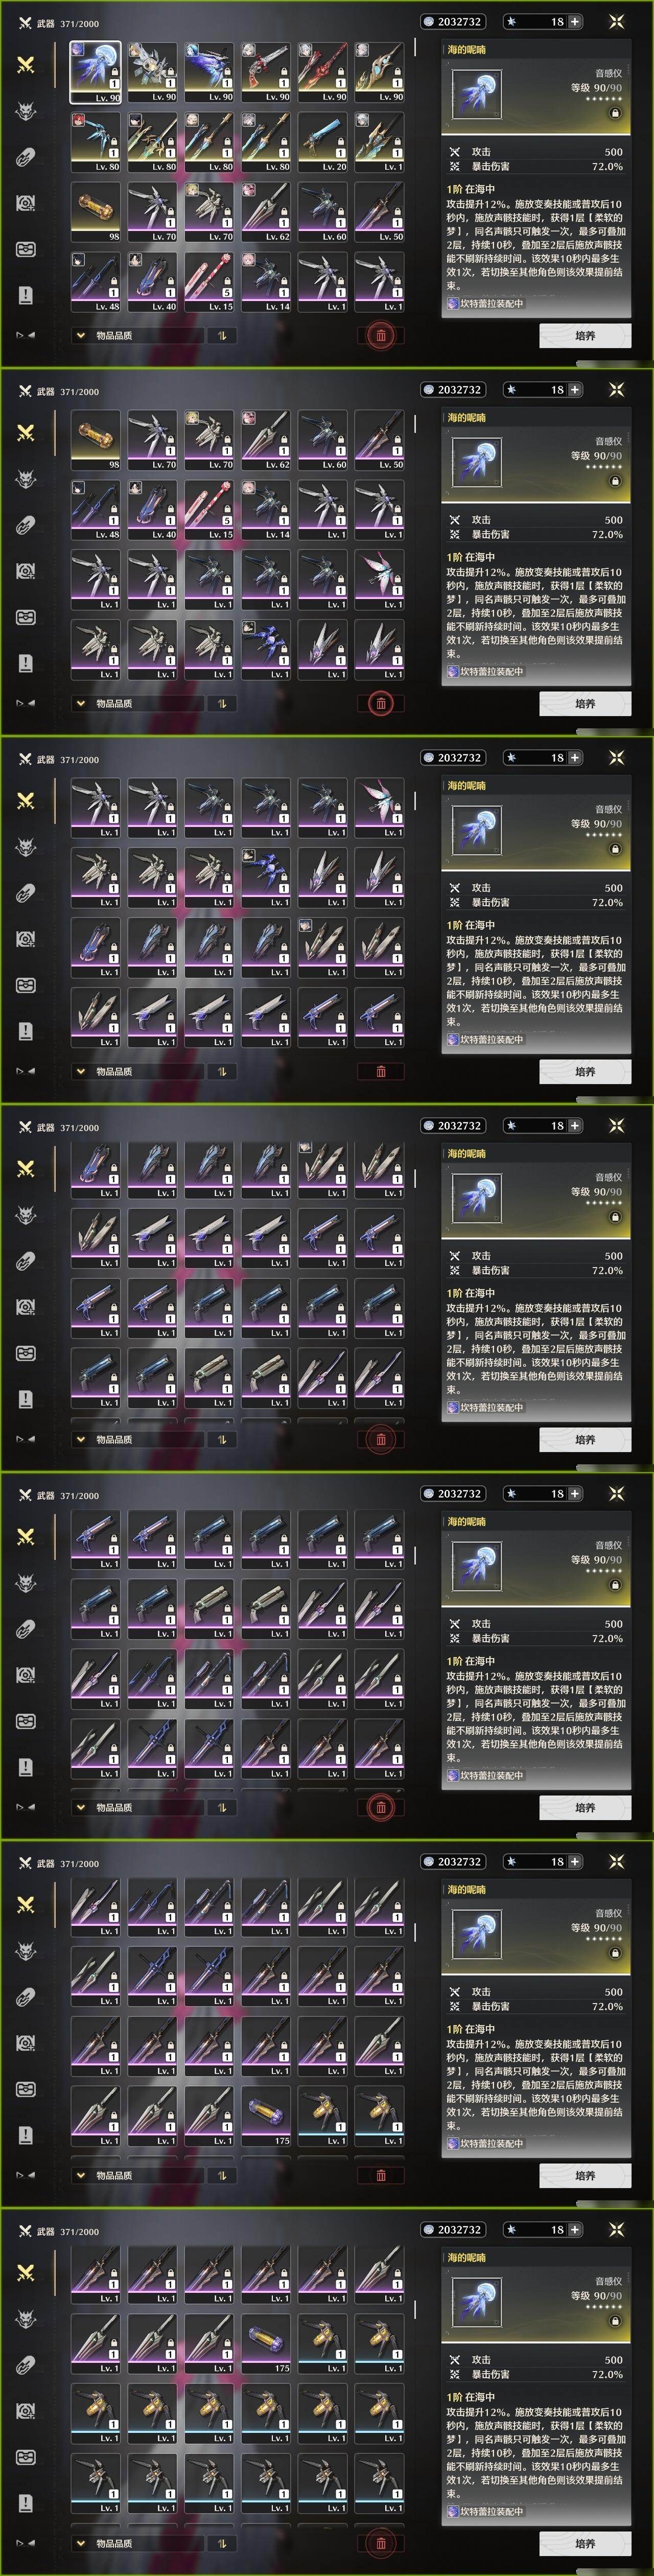Toggle sidebar collapse arrows left of 物品品质 under Lv. 48
Image resolution: width=654 pixels, height=2576 pixels.
26,335
